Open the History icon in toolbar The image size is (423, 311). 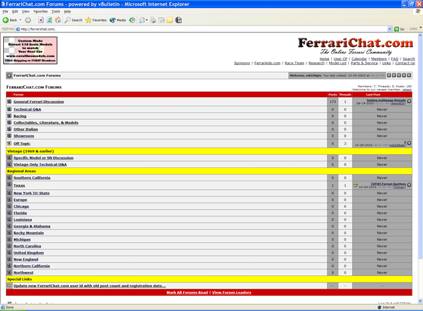point(132,20)
